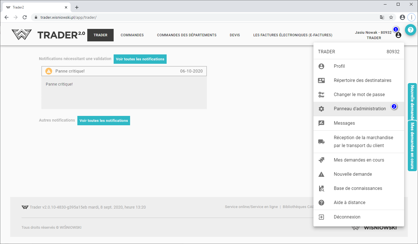Go to the COMMANDES tab
This screenshot has width=418, height=244.
(132, 35)
